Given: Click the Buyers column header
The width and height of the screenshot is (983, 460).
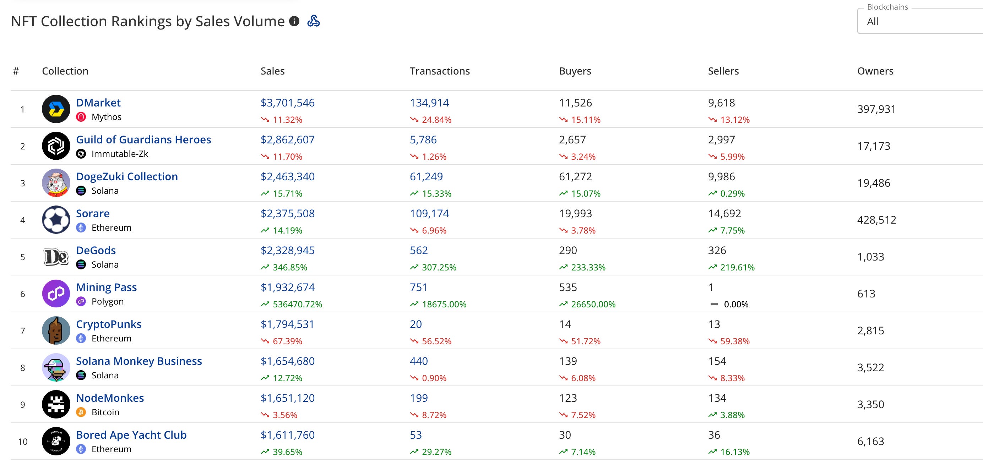Looking at the screenshot, I should pos(575,71).
